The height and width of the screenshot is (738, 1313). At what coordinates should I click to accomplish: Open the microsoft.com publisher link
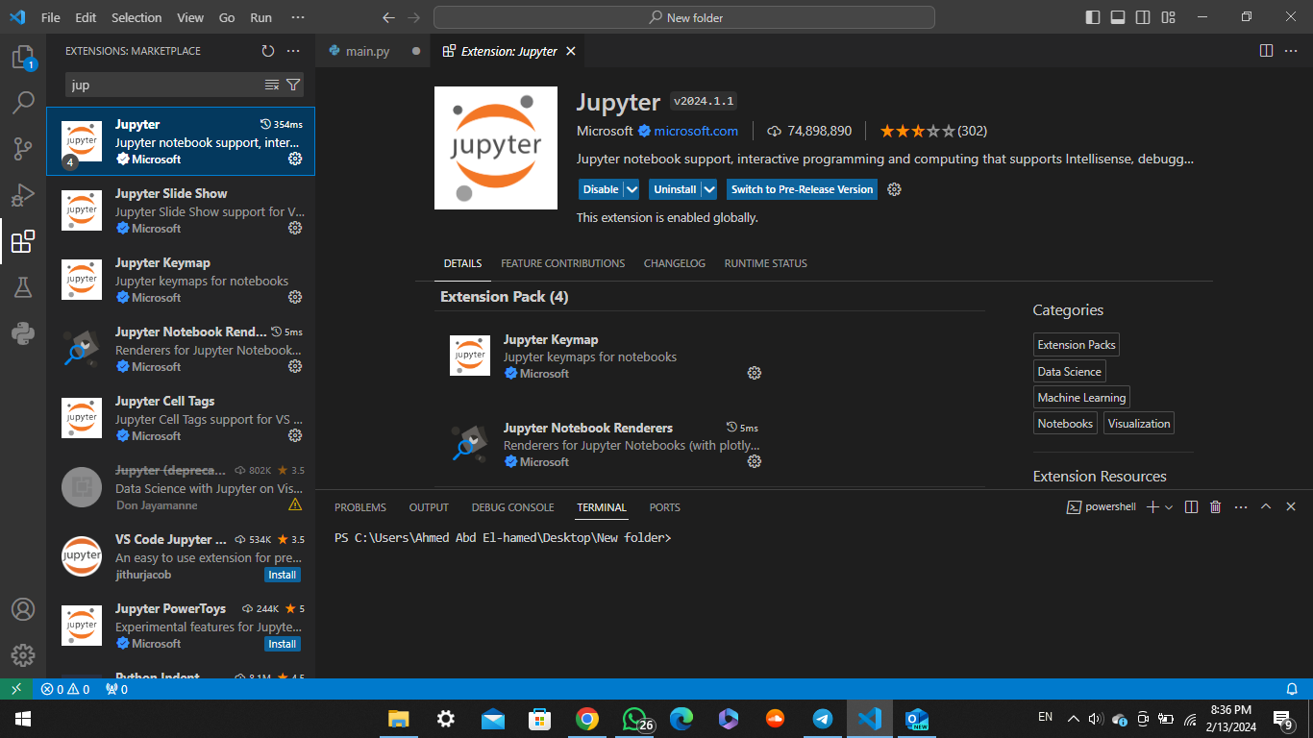[696, 131]
